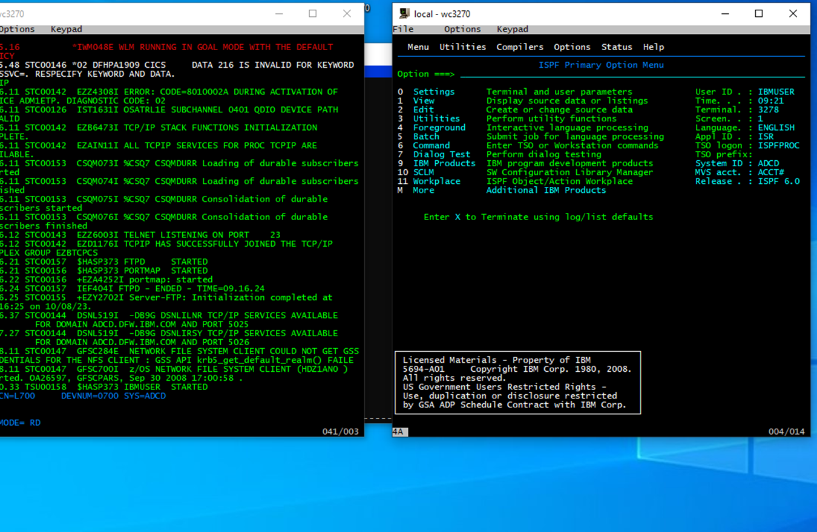This screenshot has height=532, width=817.
Task: Open Keypad menu in local wc3270 window
Action: coord(512,29)
